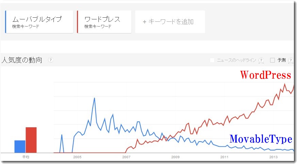Click the 2013 axis label
The height and width of the screenshot is (164, 297).
[273, 157]
